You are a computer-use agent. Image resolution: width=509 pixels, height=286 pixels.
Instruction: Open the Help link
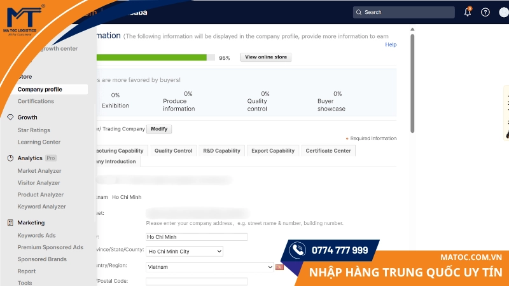pos(391,44)
